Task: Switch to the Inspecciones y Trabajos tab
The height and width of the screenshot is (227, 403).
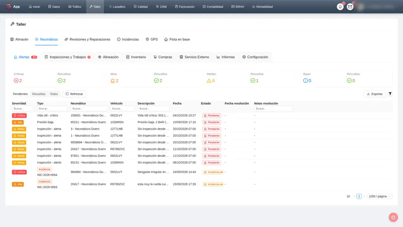Action: pyautogui.click(x=68, y=57)
